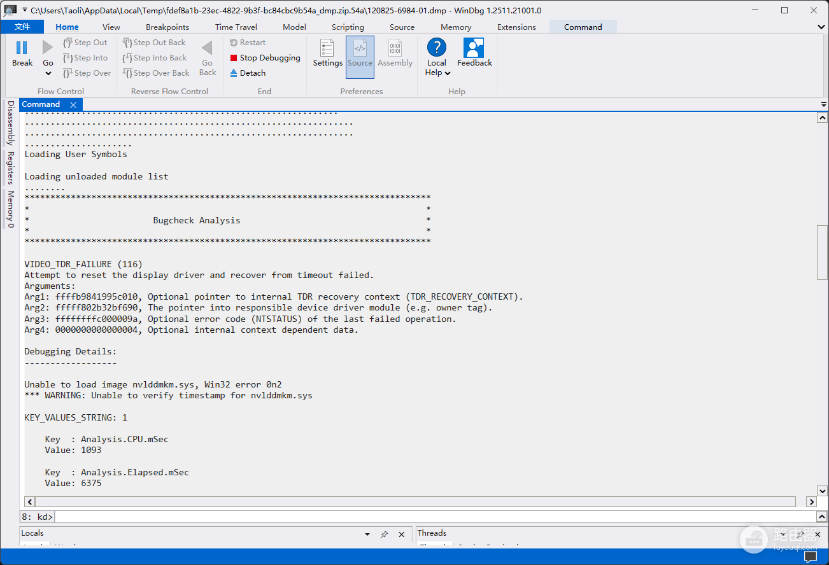Click Loading unloaded module list text
829x565 pixels.
point(96,176)
